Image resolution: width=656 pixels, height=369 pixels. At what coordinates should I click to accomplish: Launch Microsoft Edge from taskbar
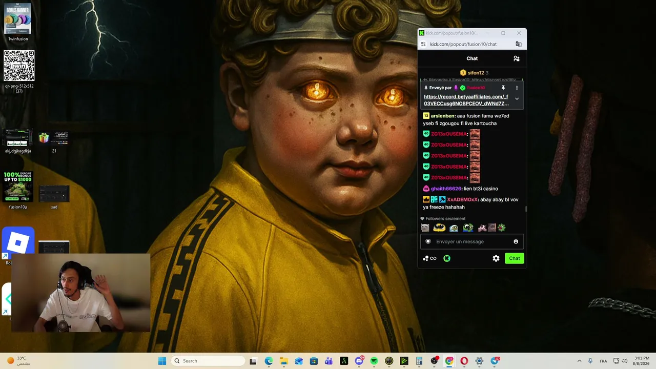[269, 361]
